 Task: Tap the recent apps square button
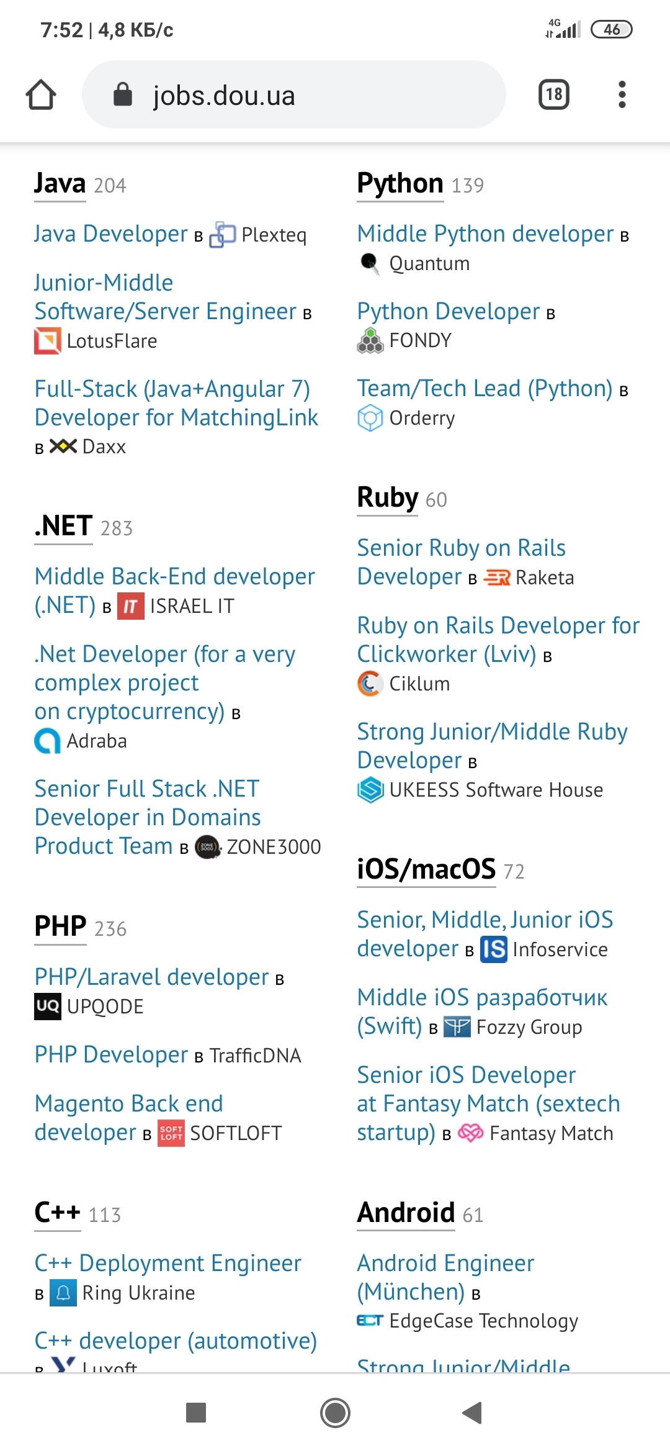click(x=196, y=1413)
